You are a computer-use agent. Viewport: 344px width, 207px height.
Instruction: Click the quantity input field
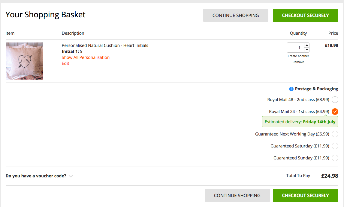[296, 48]
